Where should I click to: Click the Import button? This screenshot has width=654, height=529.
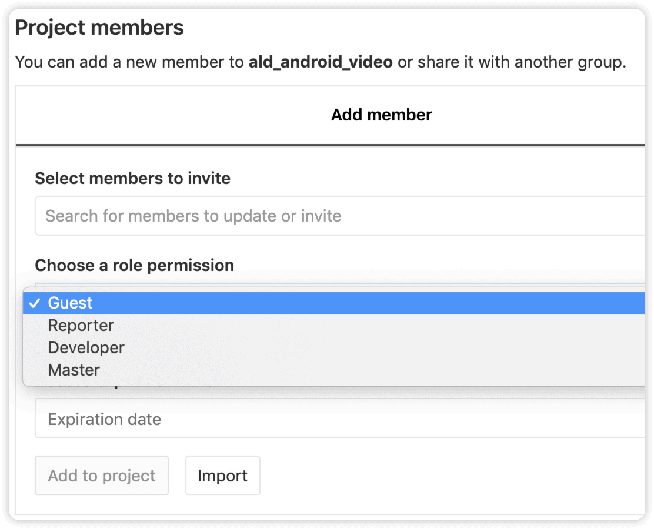tap(223, 476)
